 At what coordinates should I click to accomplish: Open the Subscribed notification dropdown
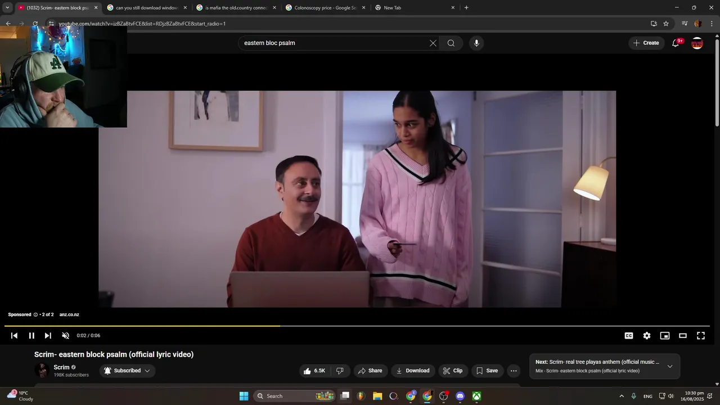coord(128,371)
